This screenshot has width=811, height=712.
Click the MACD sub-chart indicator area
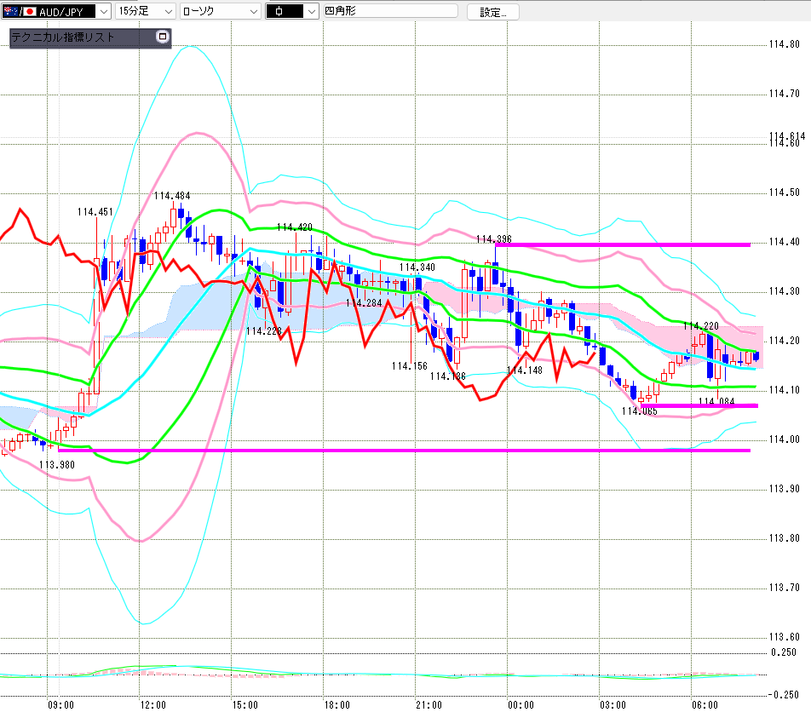[x=382, y=675]
